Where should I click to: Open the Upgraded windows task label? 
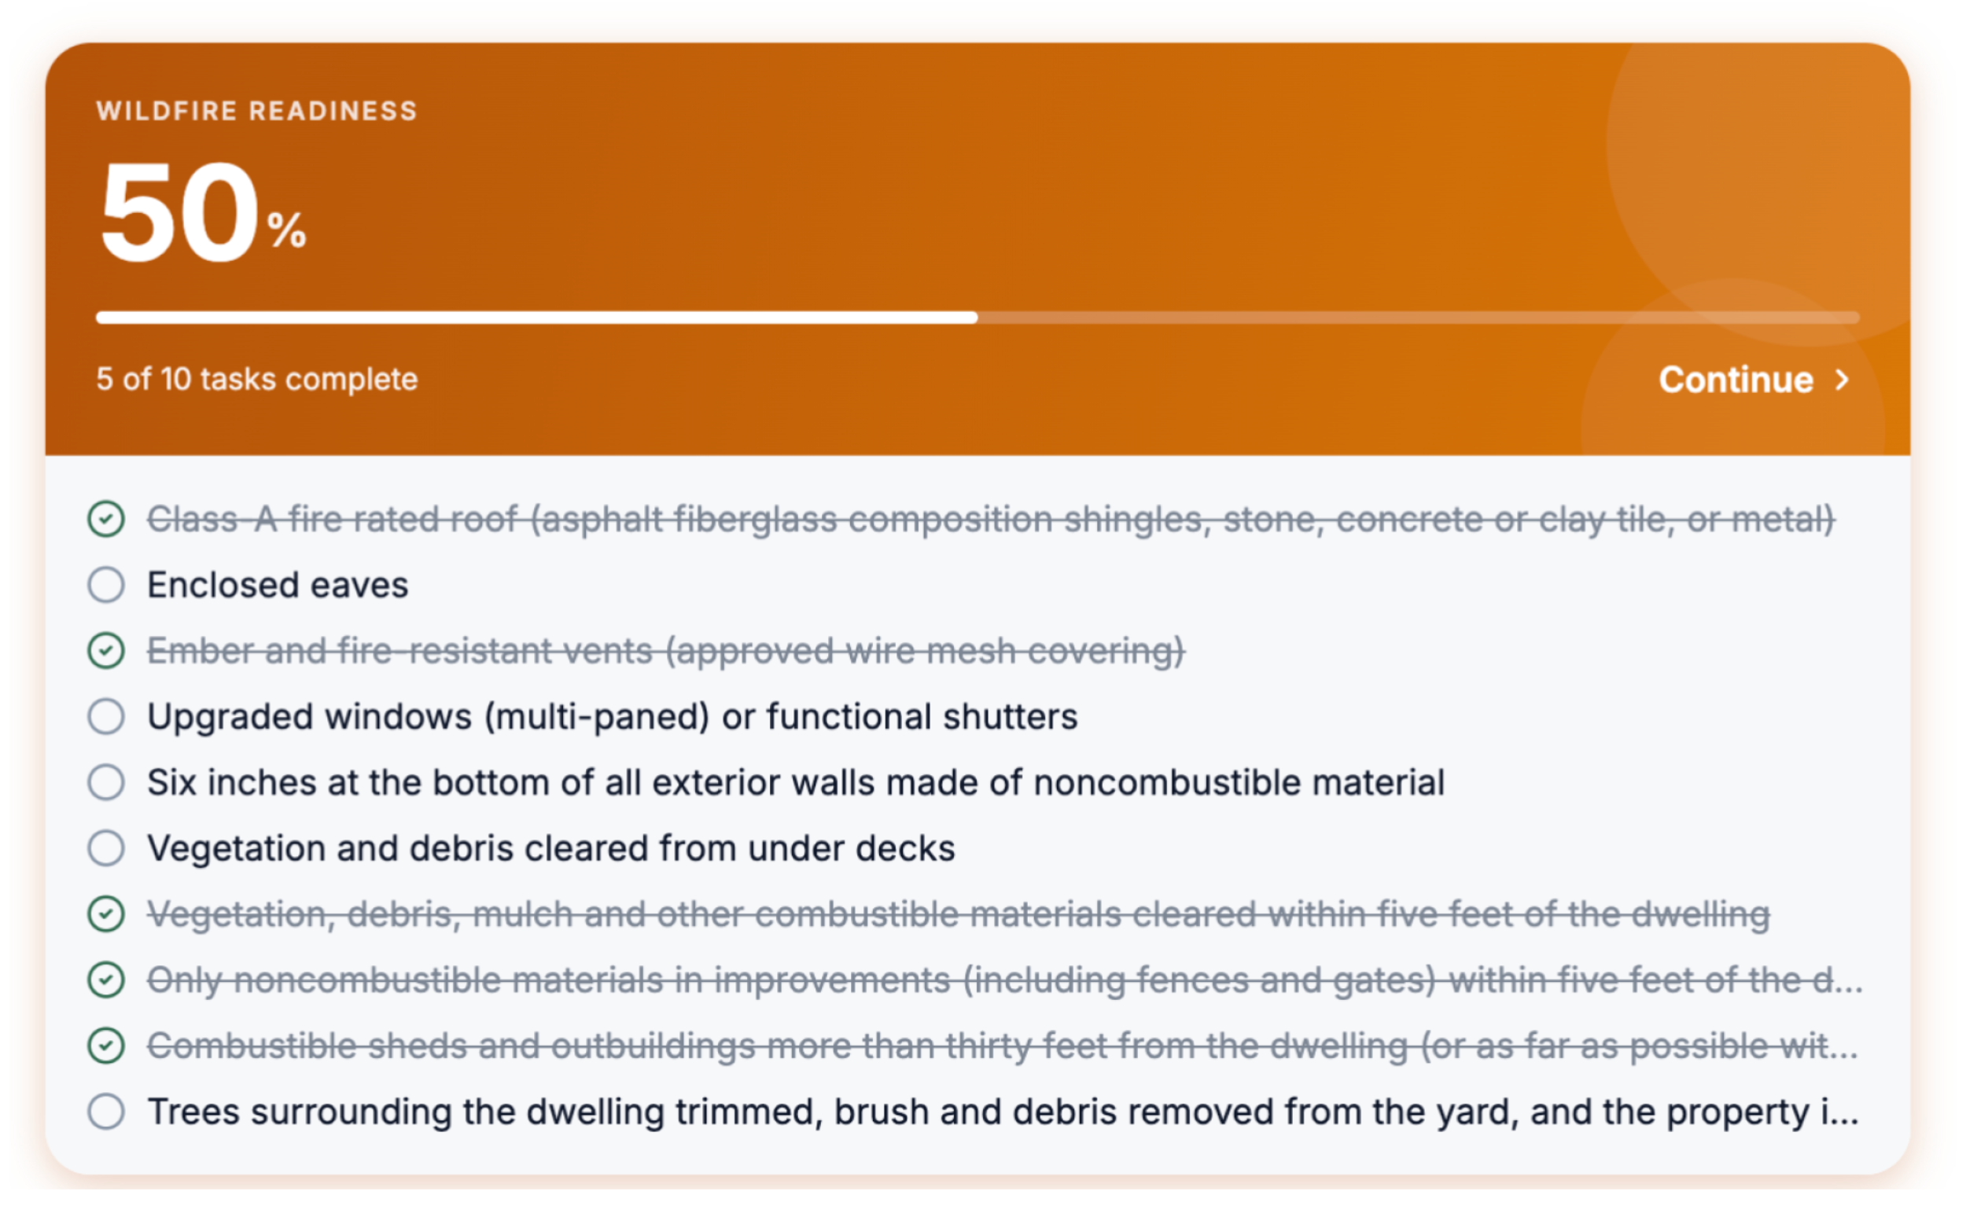(612, 716)
